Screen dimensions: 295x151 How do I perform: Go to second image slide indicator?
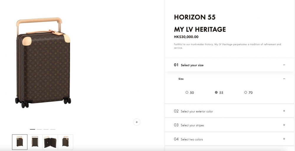point(39,129)
